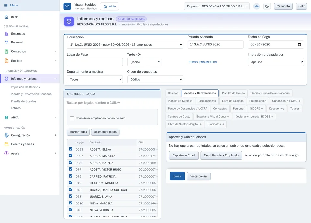Open the OTROS PARÁMETROS link
The height and width of the screenshot is (223, 311).
(x=202, y=62)
